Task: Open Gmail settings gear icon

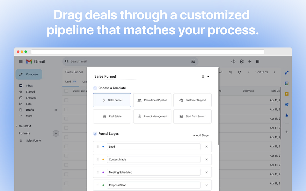Action: (x=242, y=61)
